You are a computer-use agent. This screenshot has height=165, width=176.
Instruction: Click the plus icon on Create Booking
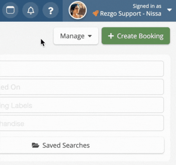(111, 36)
